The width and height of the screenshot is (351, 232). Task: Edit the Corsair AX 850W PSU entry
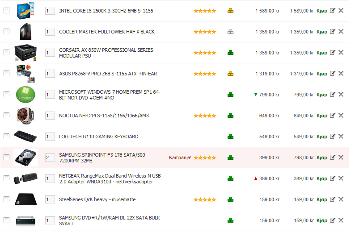point(332,53)
